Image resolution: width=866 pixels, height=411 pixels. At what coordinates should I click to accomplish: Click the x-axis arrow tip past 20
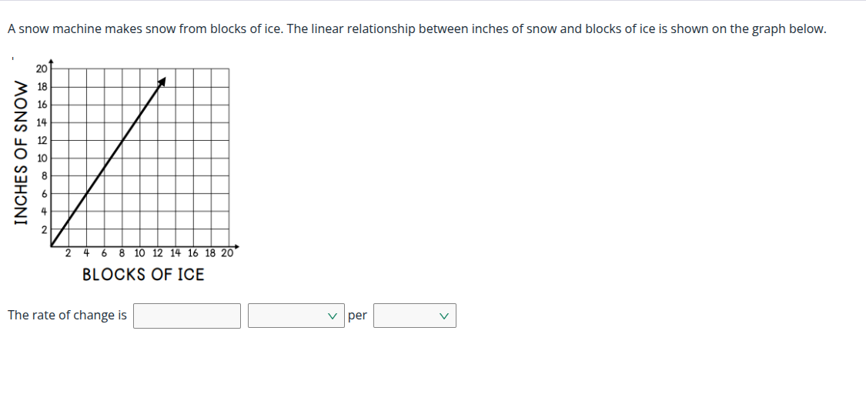(x=238, y=246)
